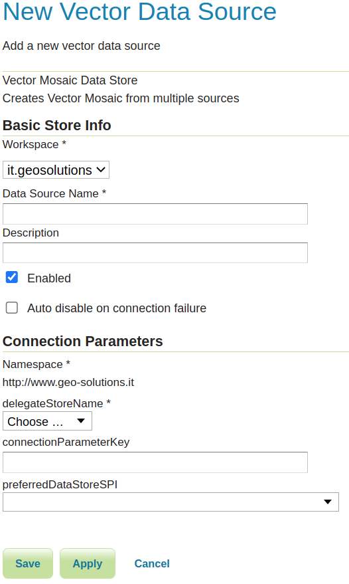The width and height of the screenshot is (349, 584).
Task: Click the Basic Store Info heading
Action: [x=57, y=126]
